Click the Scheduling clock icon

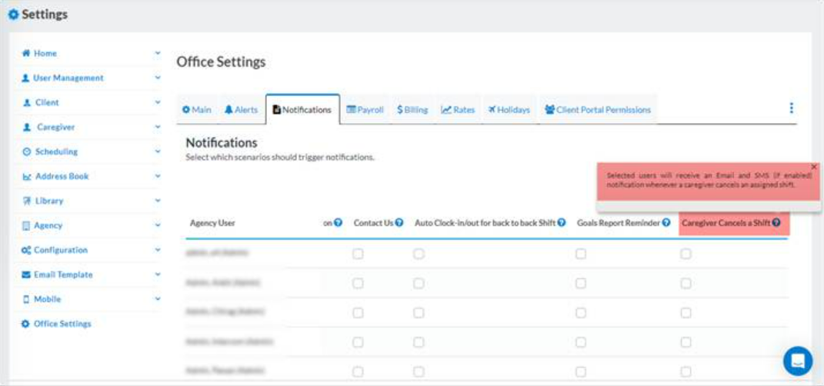coord(27,151)
